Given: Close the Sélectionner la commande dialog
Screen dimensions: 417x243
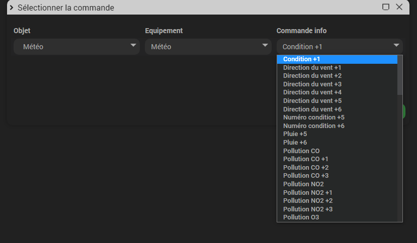Looking at the screenshot, I should [399, 7].
